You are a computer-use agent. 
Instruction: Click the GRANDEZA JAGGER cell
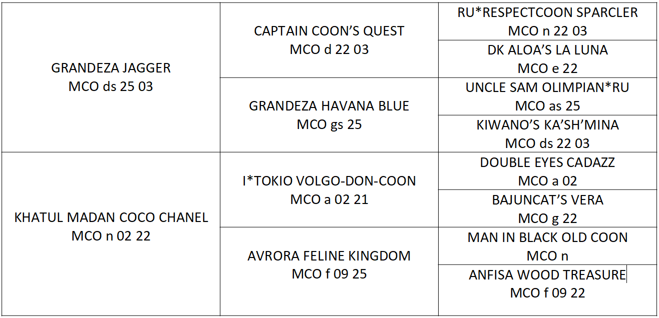(x=111, y=77)
